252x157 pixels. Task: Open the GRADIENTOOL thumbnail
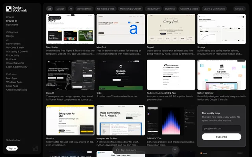click(171, 120)
